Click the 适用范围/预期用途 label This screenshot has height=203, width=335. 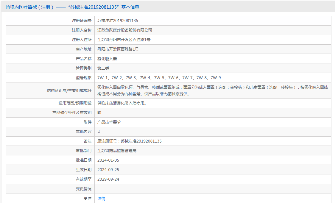(x=75, y=103)
